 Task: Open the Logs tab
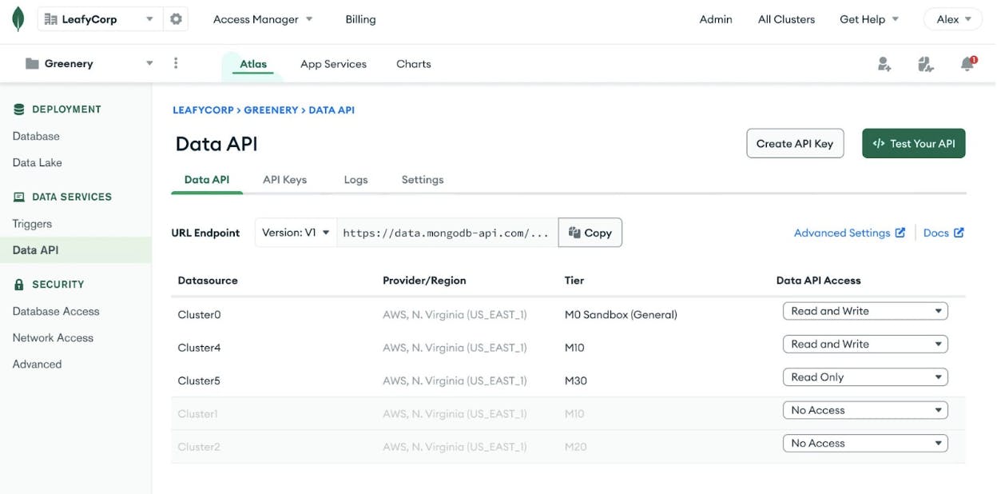pos(356,179)
